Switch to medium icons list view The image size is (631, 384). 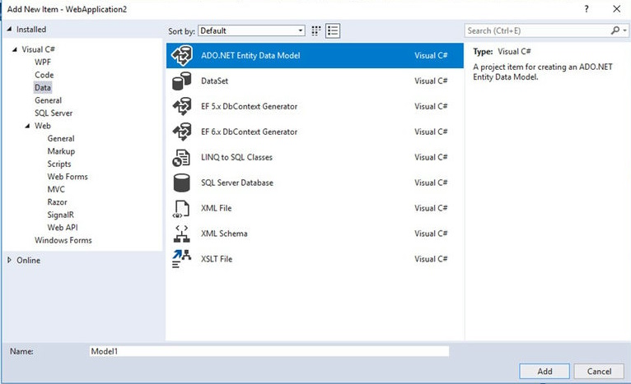[333, 31]
